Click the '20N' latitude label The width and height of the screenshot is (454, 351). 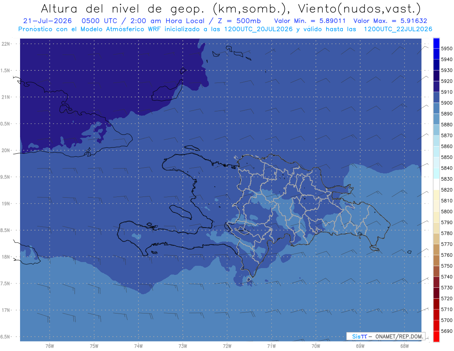6,150
